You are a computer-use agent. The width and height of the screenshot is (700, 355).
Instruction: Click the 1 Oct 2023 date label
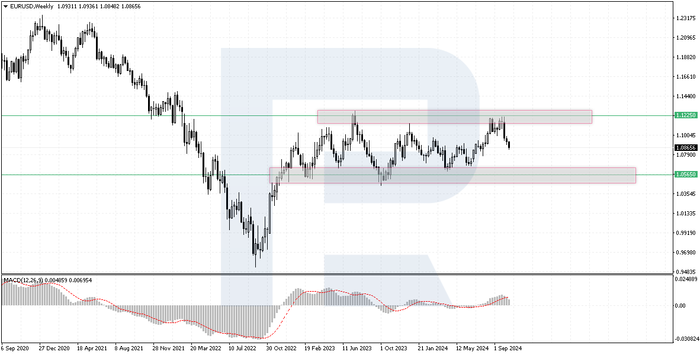click(x=394, y=347)
